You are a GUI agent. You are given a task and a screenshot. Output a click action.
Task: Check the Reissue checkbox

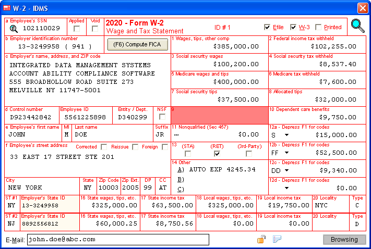pos(135,147)
